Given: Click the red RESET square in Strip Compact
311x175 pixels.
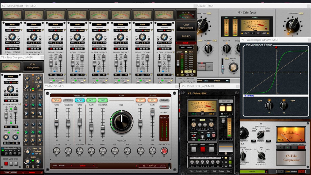Looking at the screenshot, I should 6,164.
